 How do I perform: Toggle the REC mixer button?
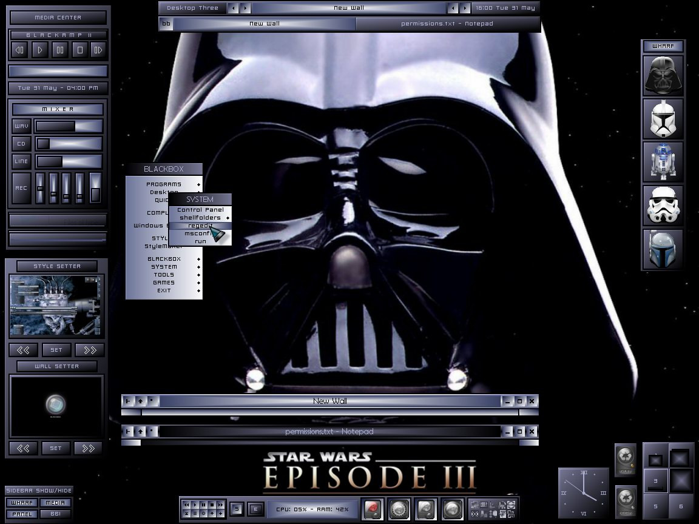tap(21, 188)
